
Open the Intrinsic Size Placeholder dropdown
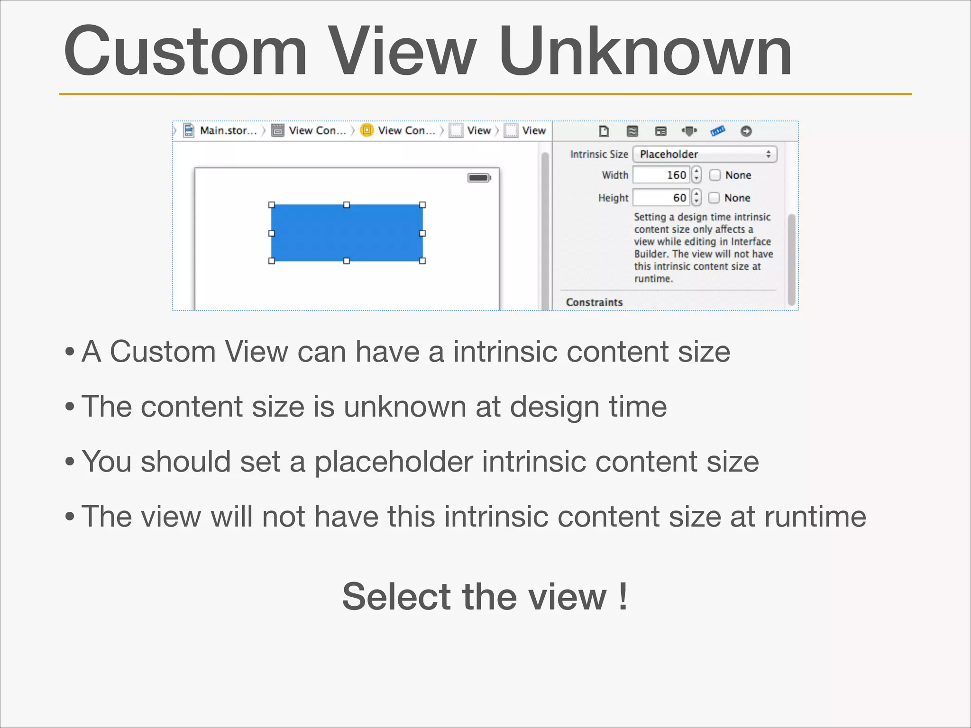705,154
